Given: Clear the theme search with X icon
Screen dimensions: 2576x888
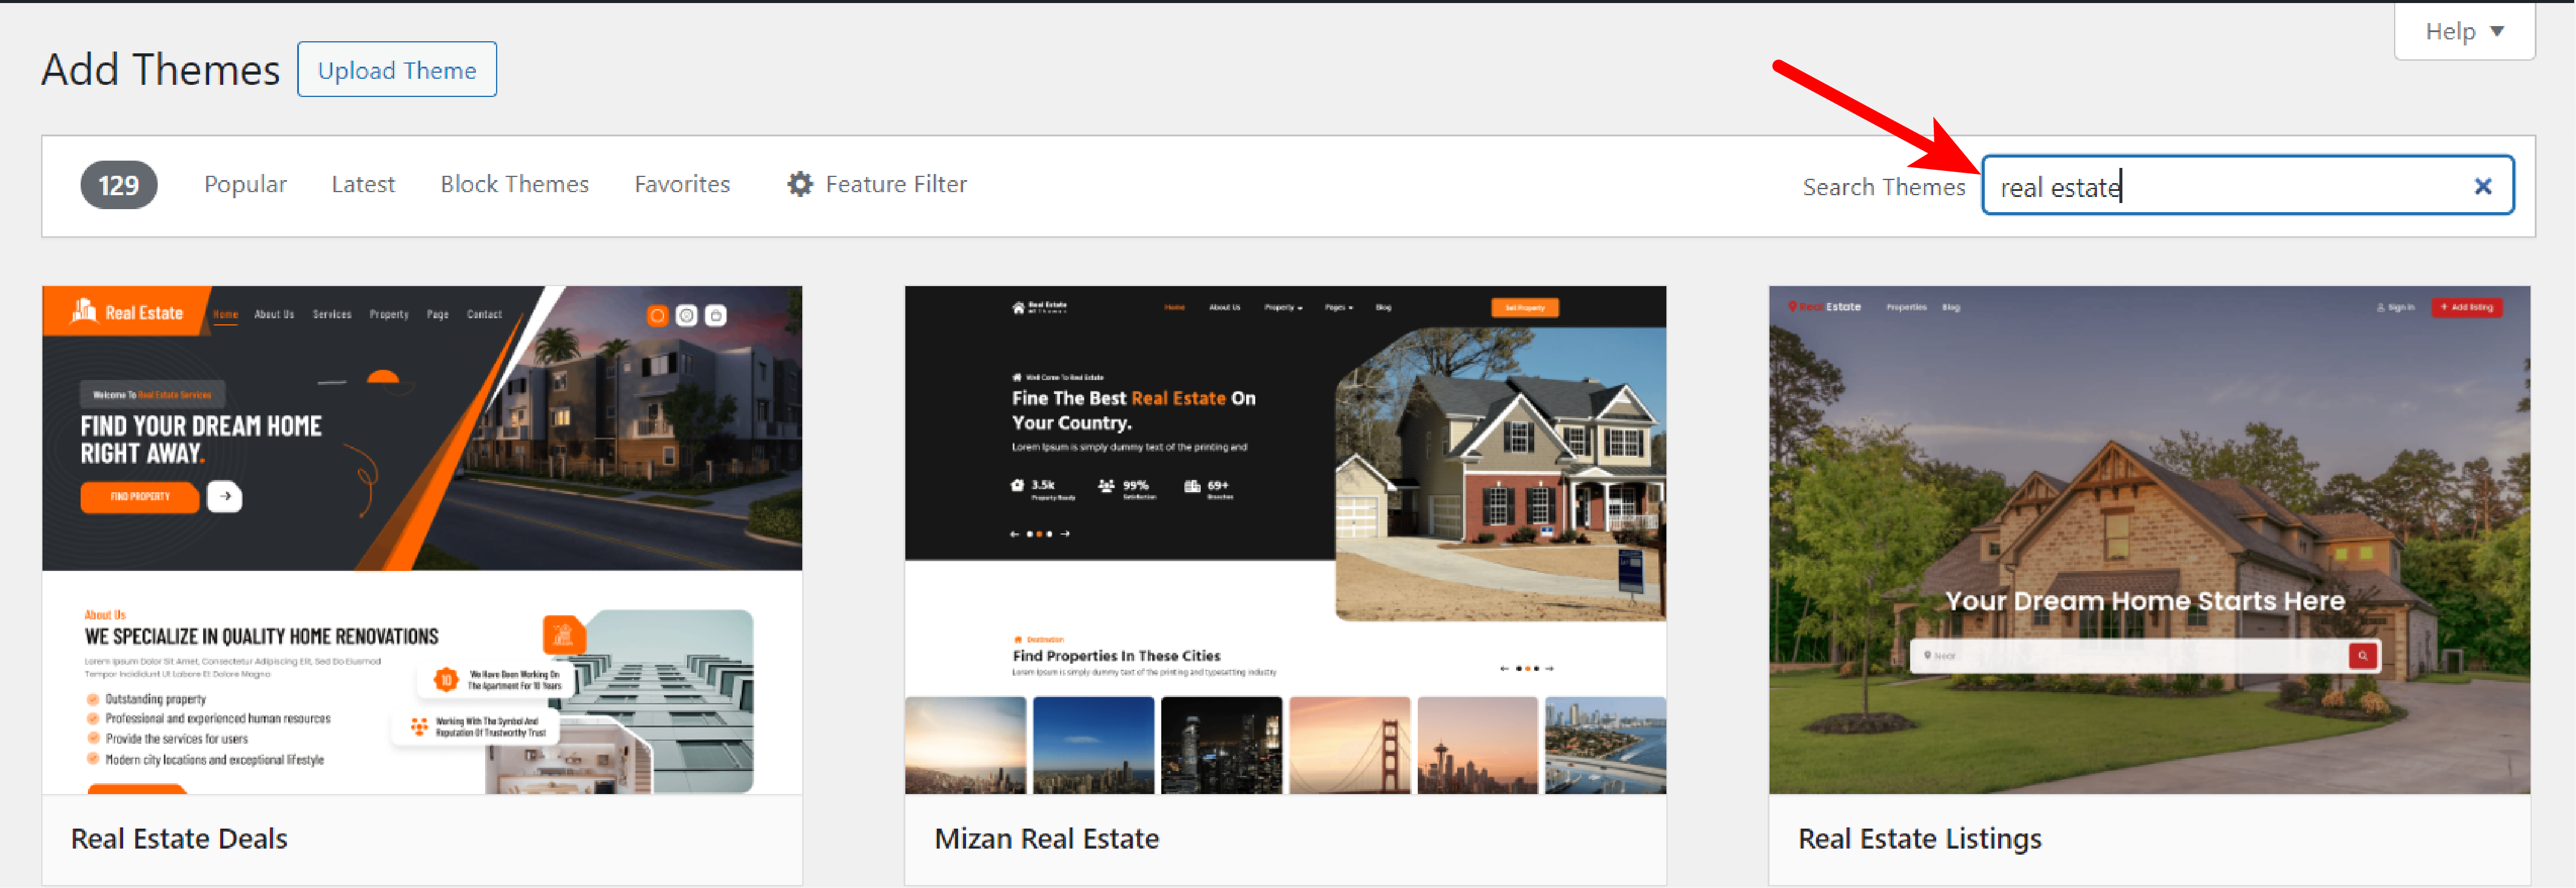Looking at the screenshot, I should [2482, 186].
